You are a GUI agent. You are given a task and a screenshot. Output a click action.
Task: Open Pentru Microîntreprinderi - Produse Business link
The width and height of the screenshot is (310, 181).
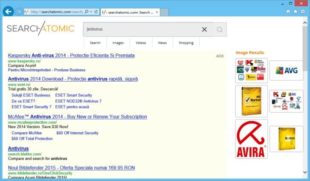pos(46,70)
